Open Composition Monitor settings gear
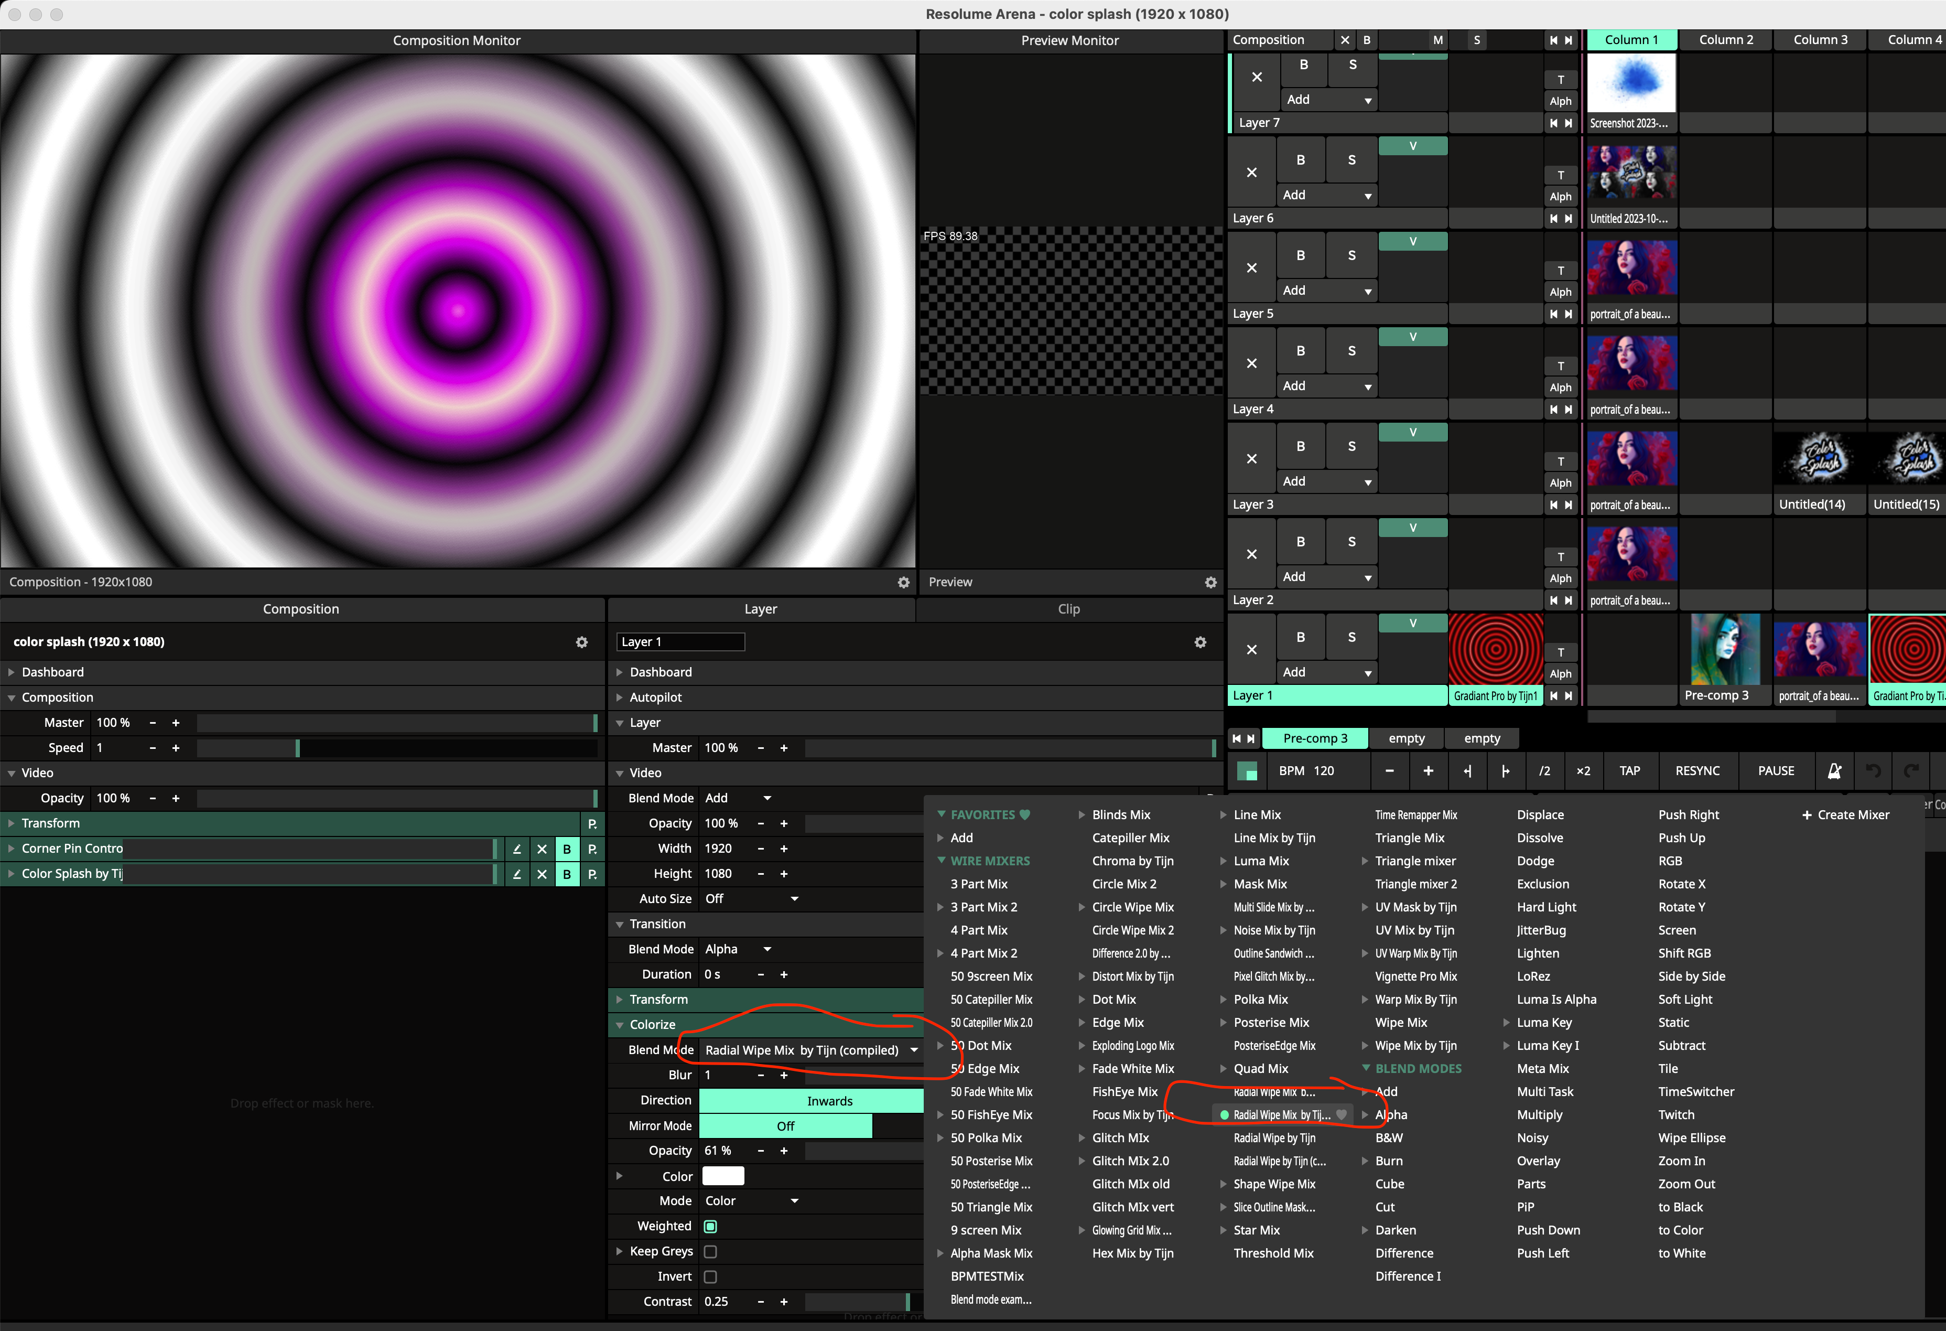 903,582
